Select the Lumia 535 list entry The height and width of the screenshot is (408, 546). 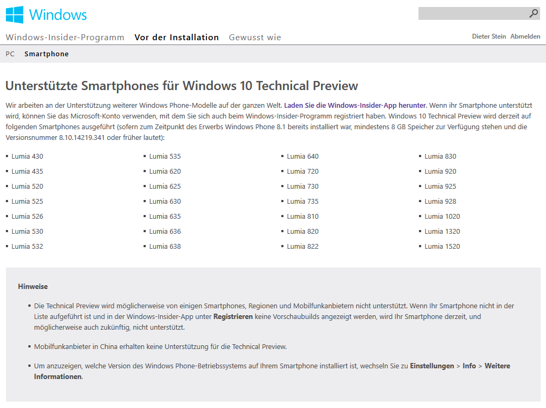[x=165, y=157]
